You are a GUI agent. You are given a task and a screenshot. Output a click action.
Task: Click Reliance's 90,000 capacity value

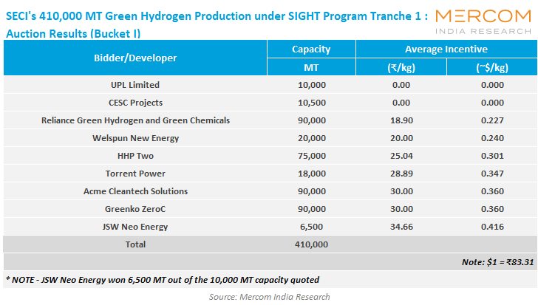tap(312, 120)
